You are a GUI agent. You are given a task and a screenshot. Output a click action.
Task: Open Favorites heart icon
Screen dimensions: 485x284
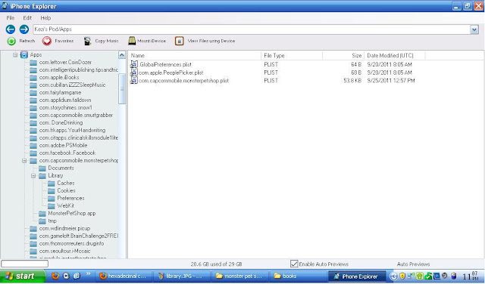47,41
